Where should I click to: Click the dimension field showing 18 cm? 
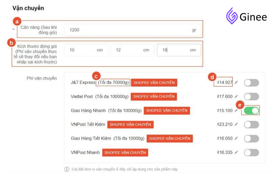(x=179, y=50)
